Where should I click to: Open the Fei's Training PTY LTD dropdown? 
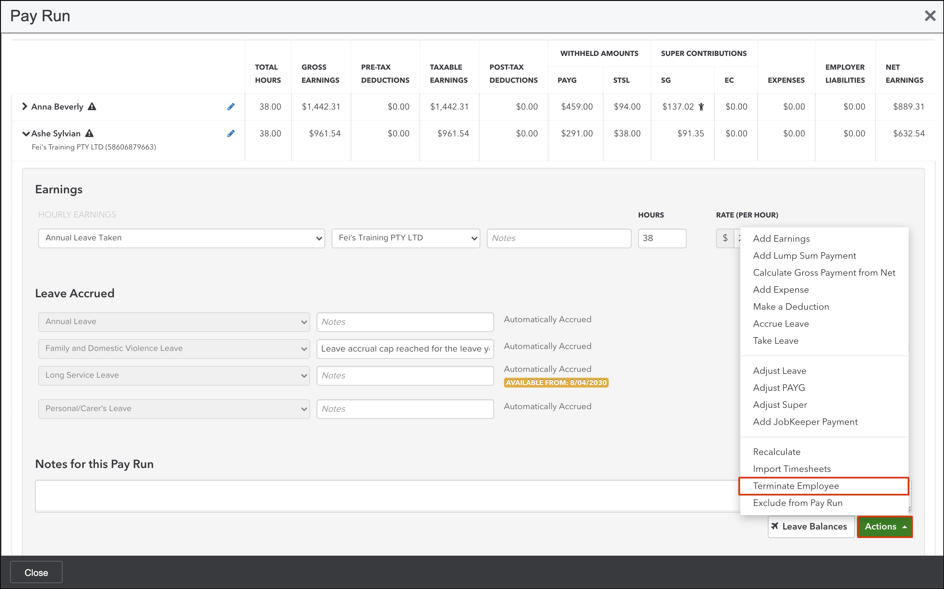coord(405,238)
